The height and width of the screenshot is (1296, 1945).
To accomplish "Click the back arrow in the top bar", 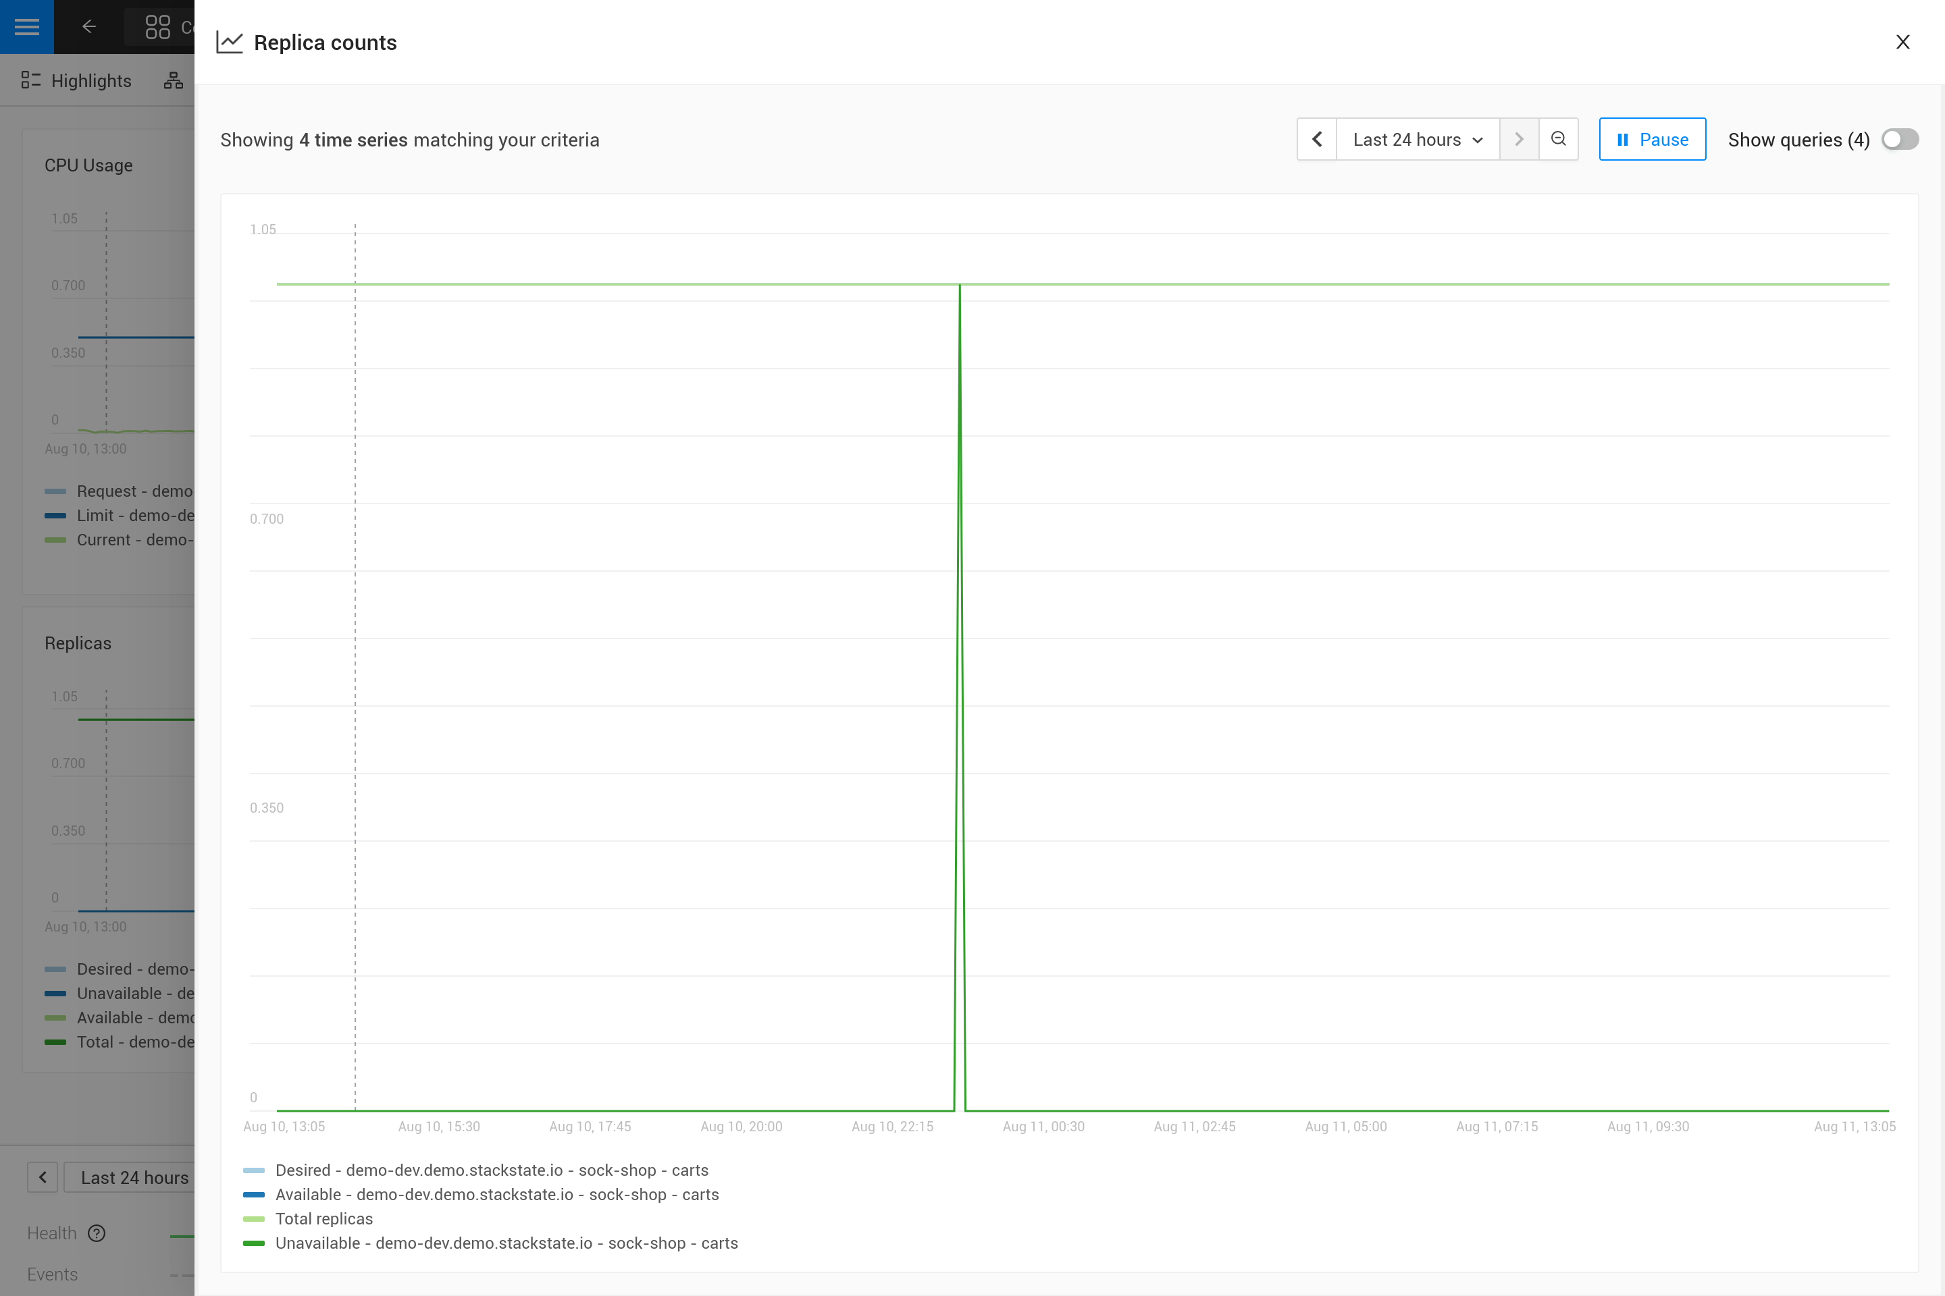I will 88,26.
